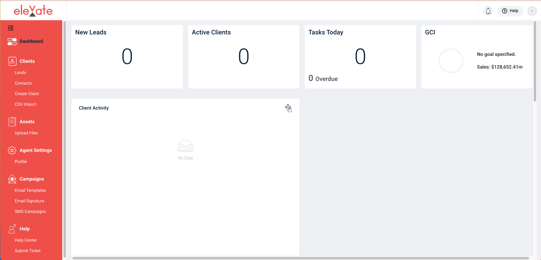The image size is (541, 260).
Task: Click the GCI goal progress circle
Action: click(x=451, y=61)
